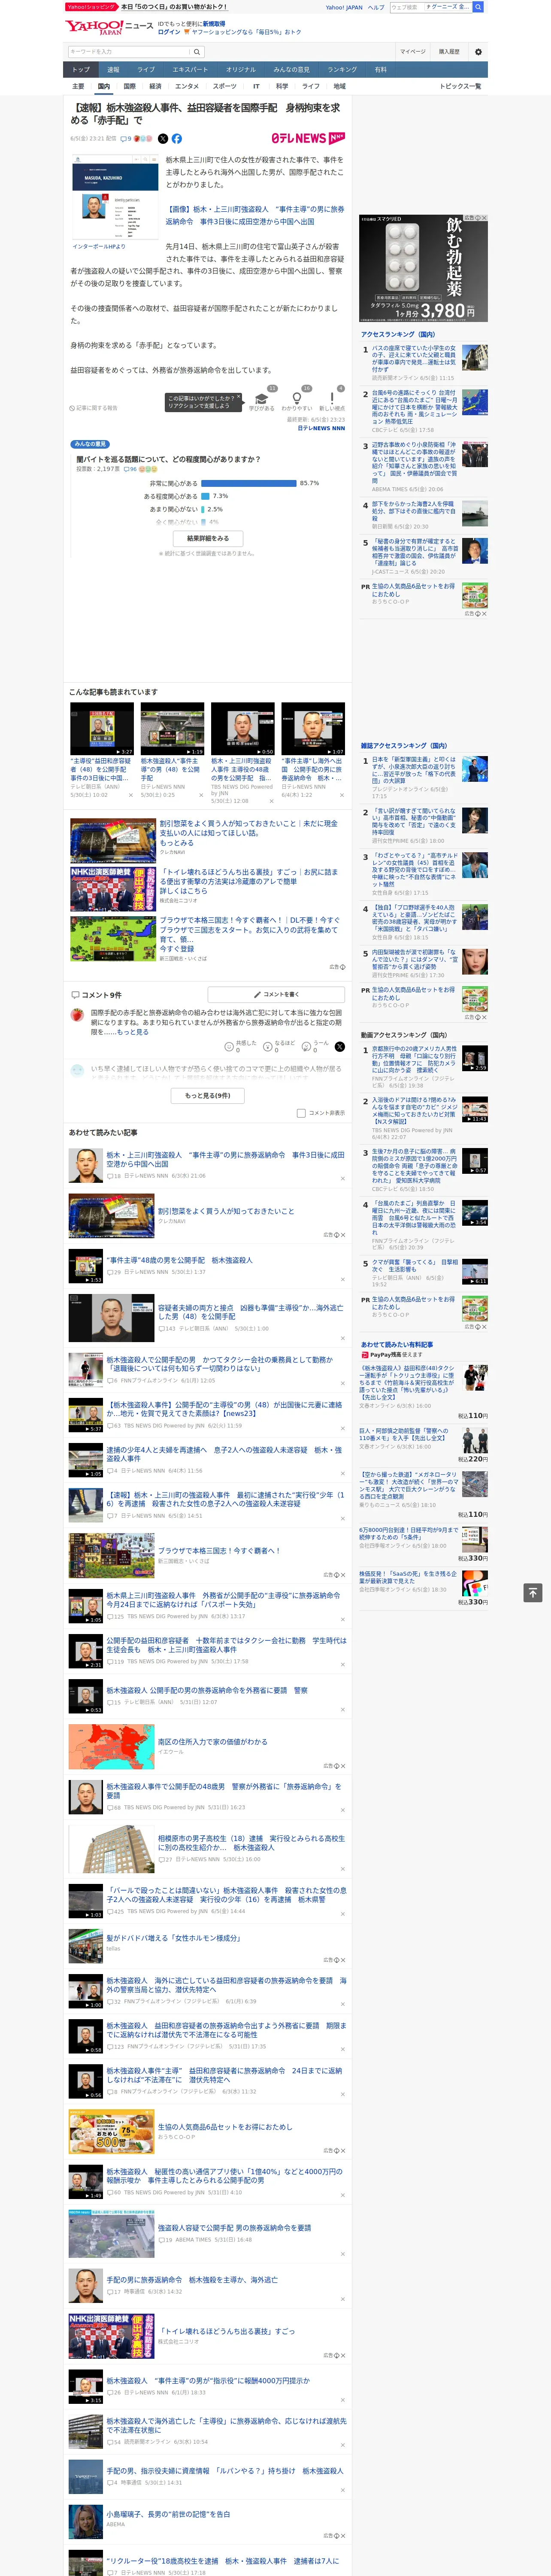Click the search magnifier button beside keyword field
The width and height of the screenshot is (551, 2576).
coord(197,52)
